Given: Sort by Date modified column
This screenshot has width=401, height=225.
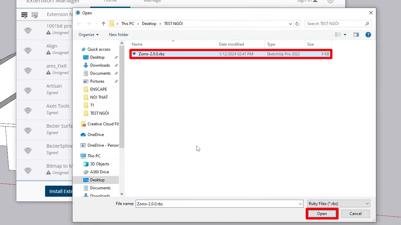Looking at the screenshot, I should point(241,44).
